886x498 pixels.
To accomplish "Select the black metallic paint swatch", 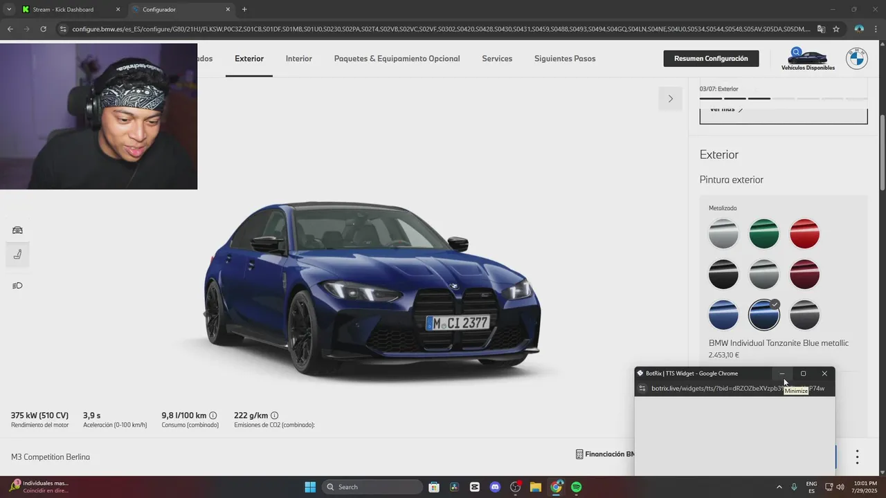I will coord(723,275).
